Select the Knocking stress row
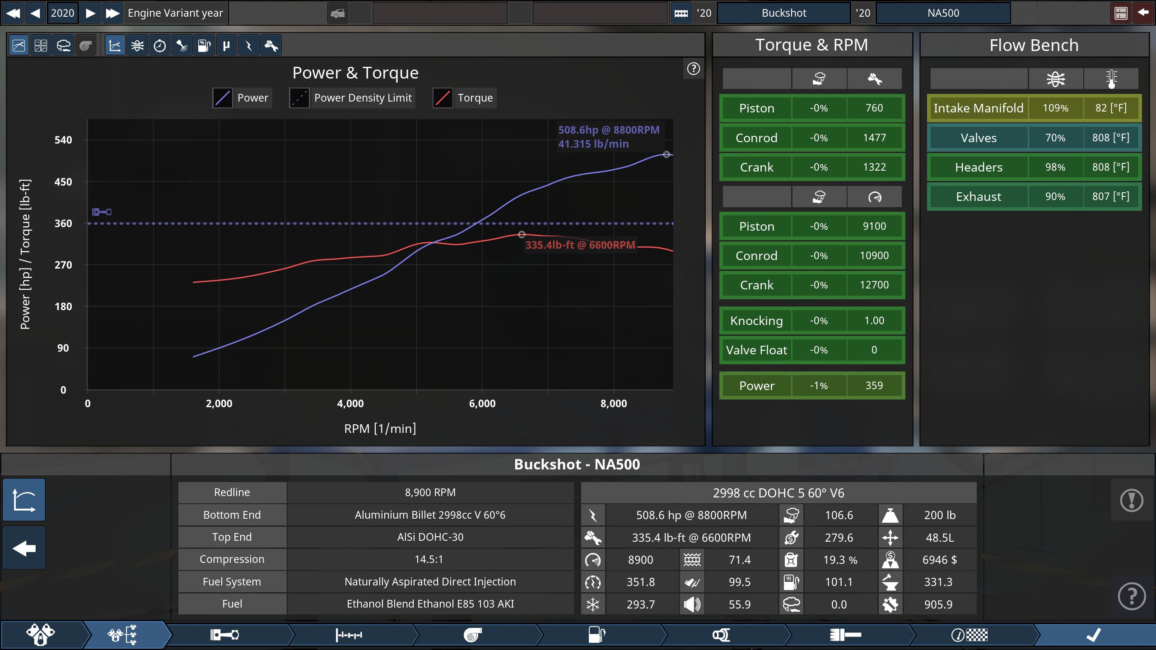Screen dimensions: 1156x650 (x=812, y=320)
